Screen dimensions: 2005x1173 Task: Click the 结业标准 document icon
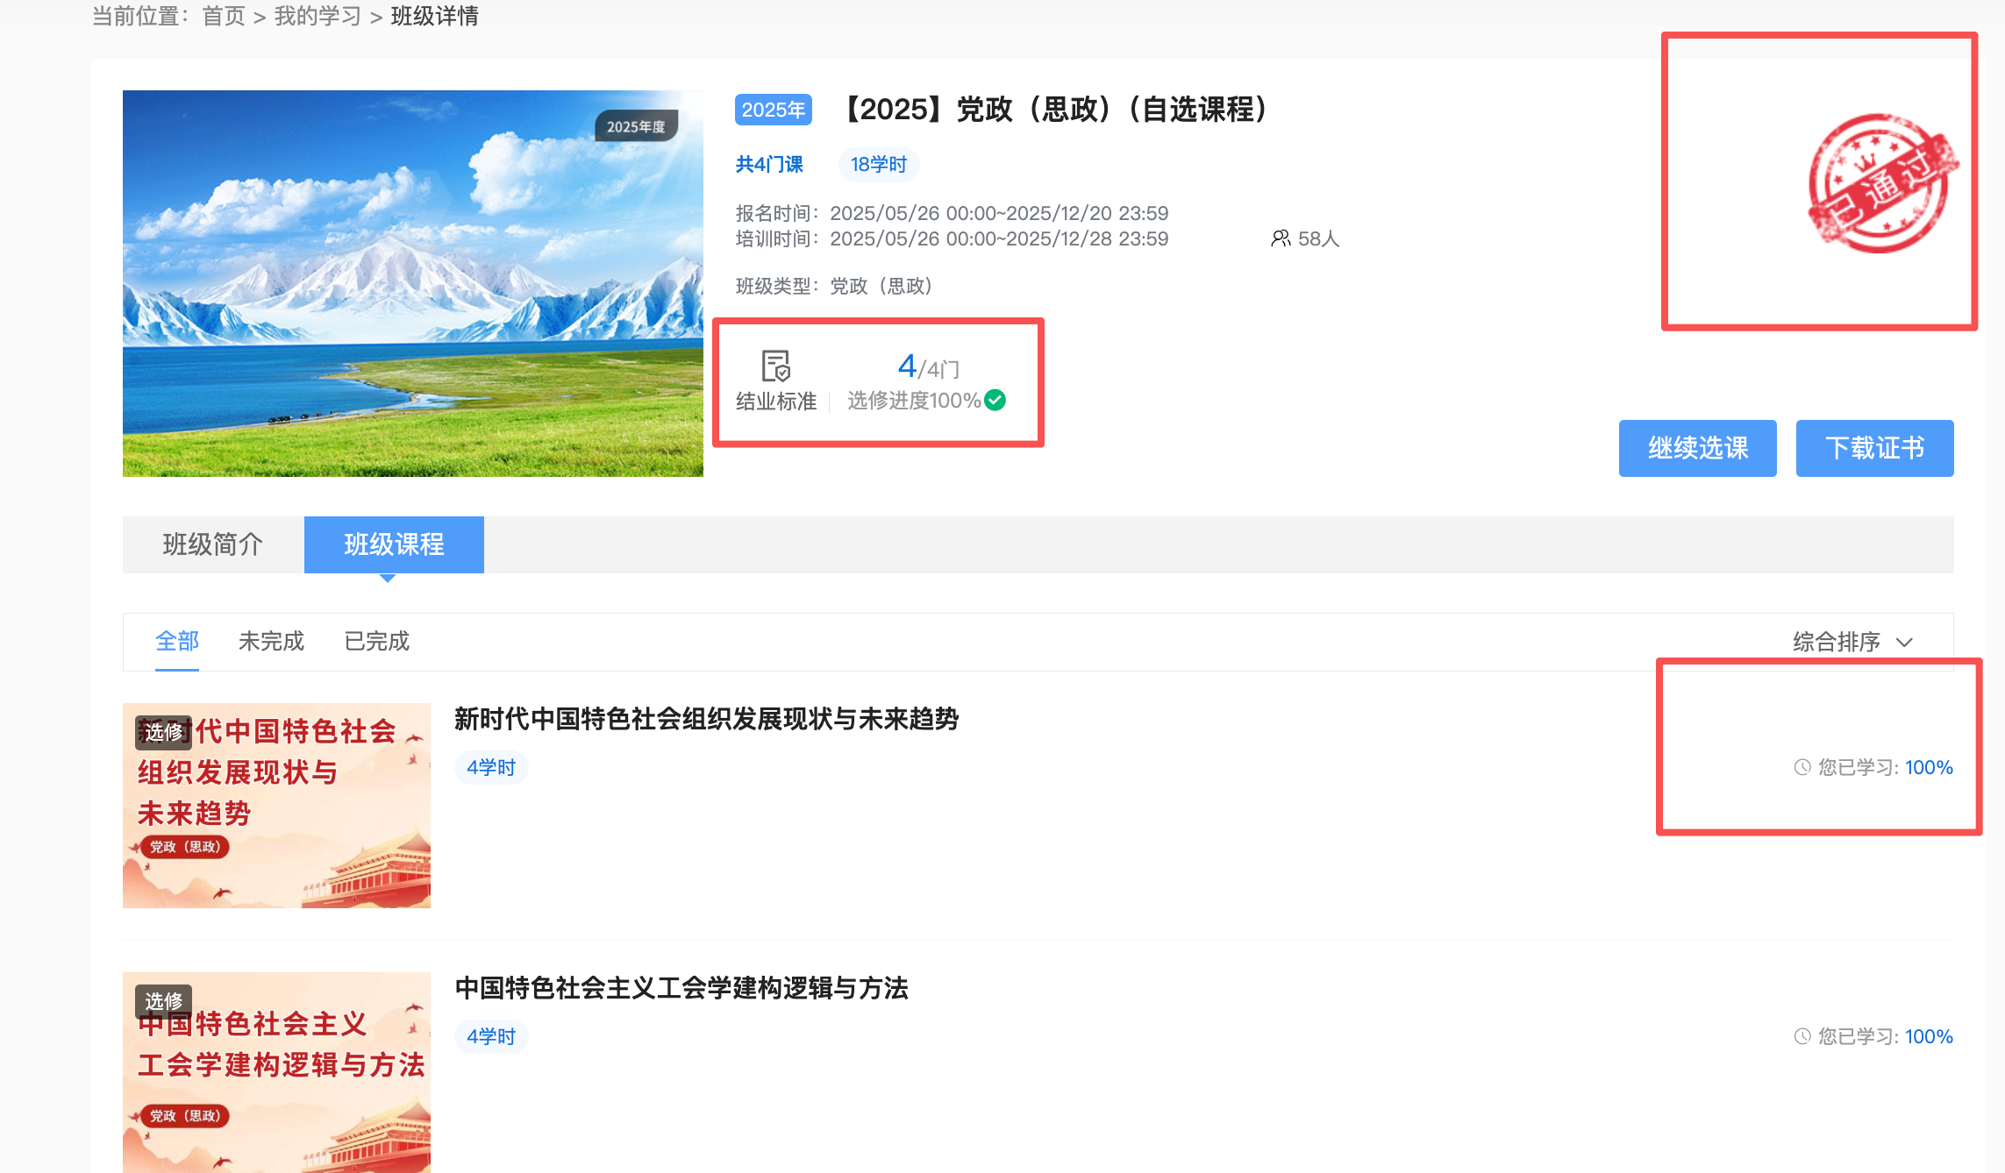[775, 366]
